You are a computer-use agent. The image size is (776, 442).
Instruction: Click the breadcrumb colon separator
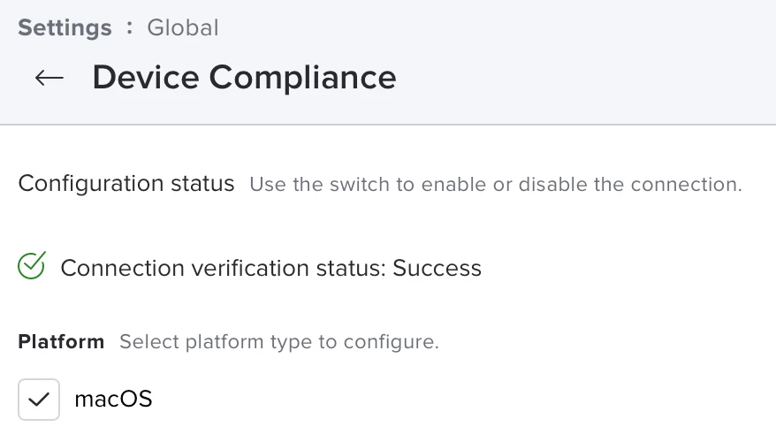pos(130,27)
